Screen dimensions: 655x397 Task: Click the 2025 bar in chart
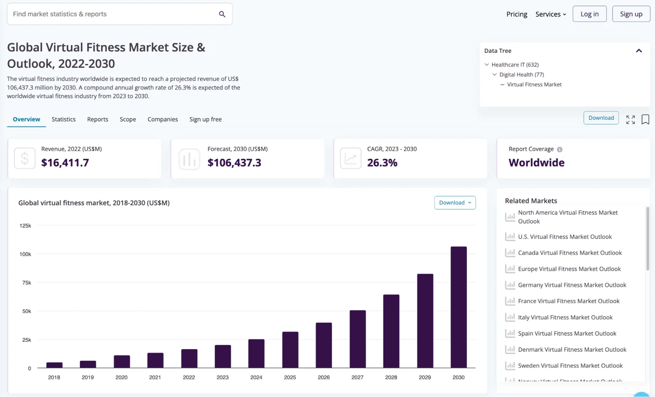pyautogui.click(x=290, y=350)
